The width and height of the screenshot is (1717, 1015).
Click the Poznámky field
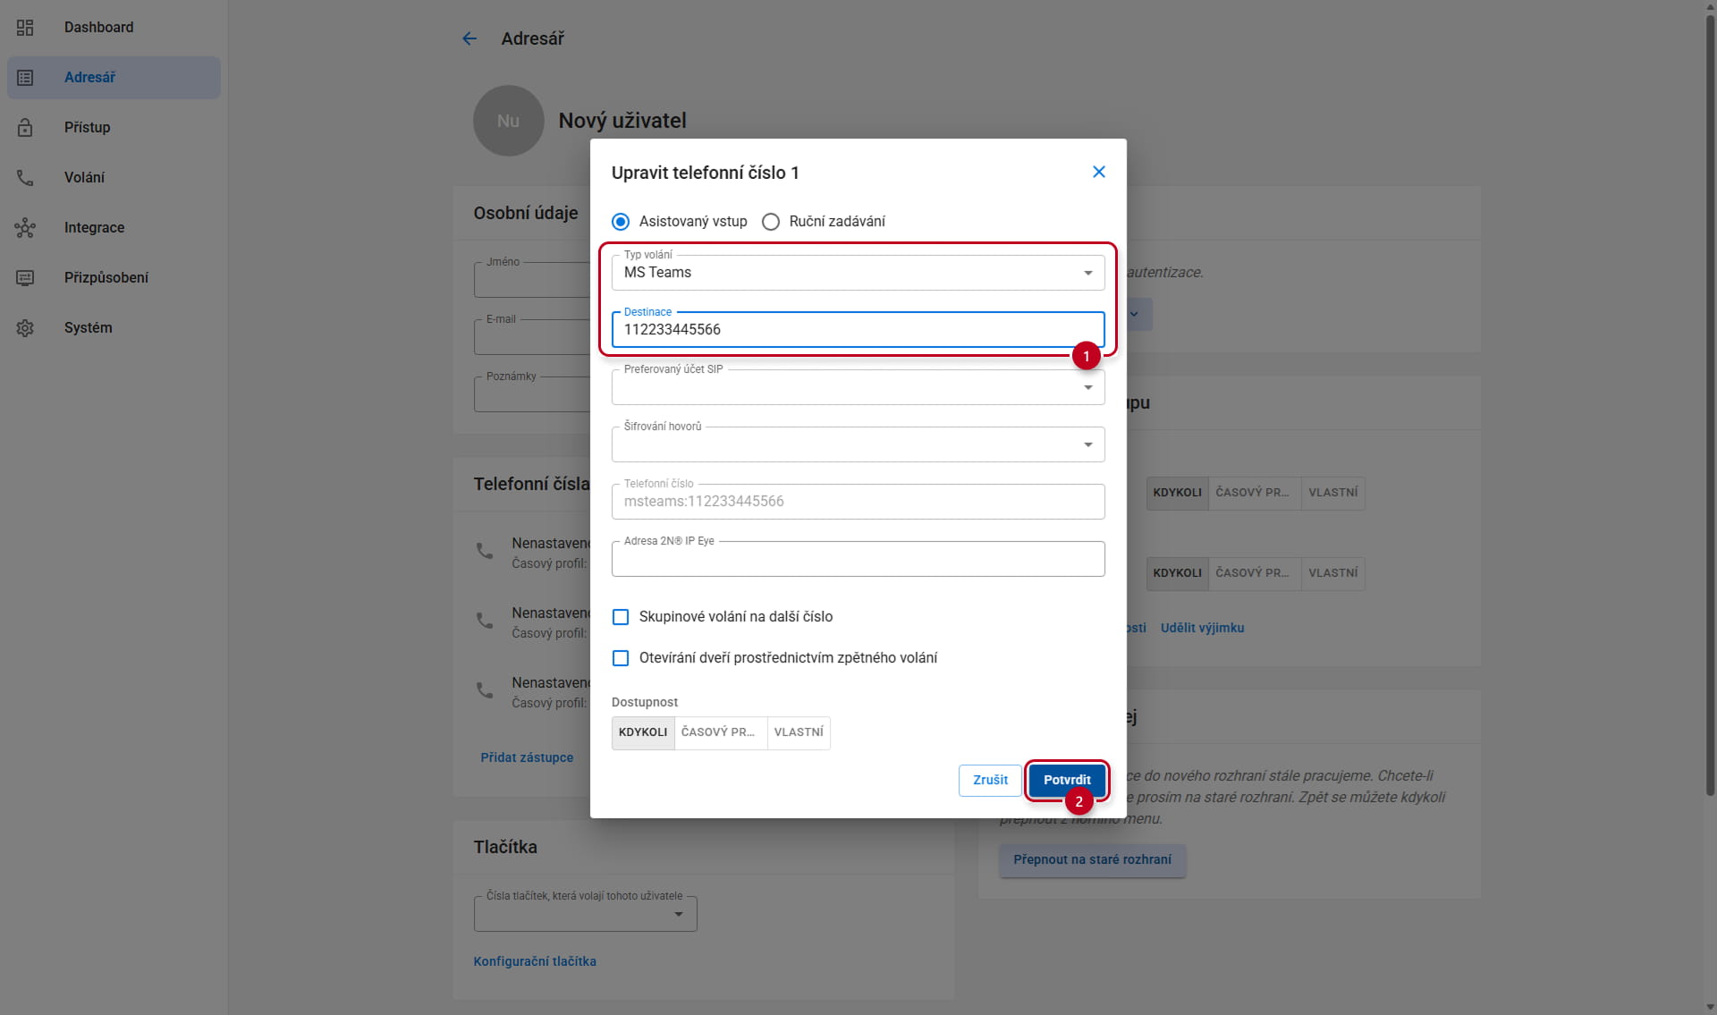pyautogui.click(x=532, y=394)
